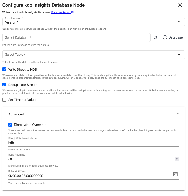Collapse the Advanced section chevron

pos(178,114)
